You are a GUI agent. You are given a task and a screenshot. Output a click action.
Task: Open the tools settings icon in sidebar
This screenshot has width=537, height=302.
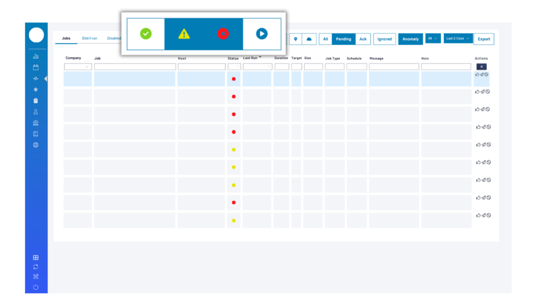pos(36,277)
